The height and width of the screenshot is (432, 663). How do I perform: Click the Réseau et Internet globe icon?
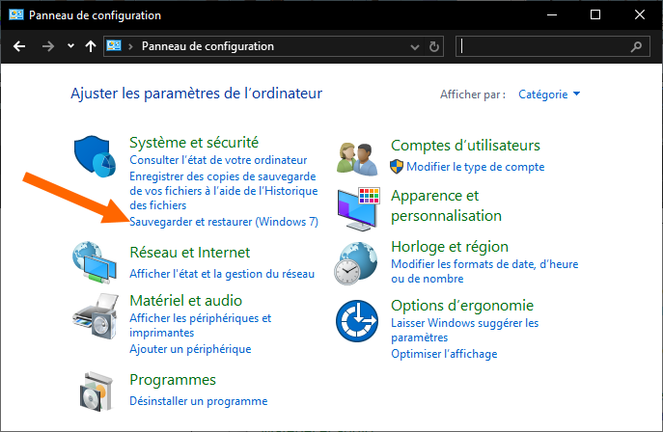tap(94, 262)
